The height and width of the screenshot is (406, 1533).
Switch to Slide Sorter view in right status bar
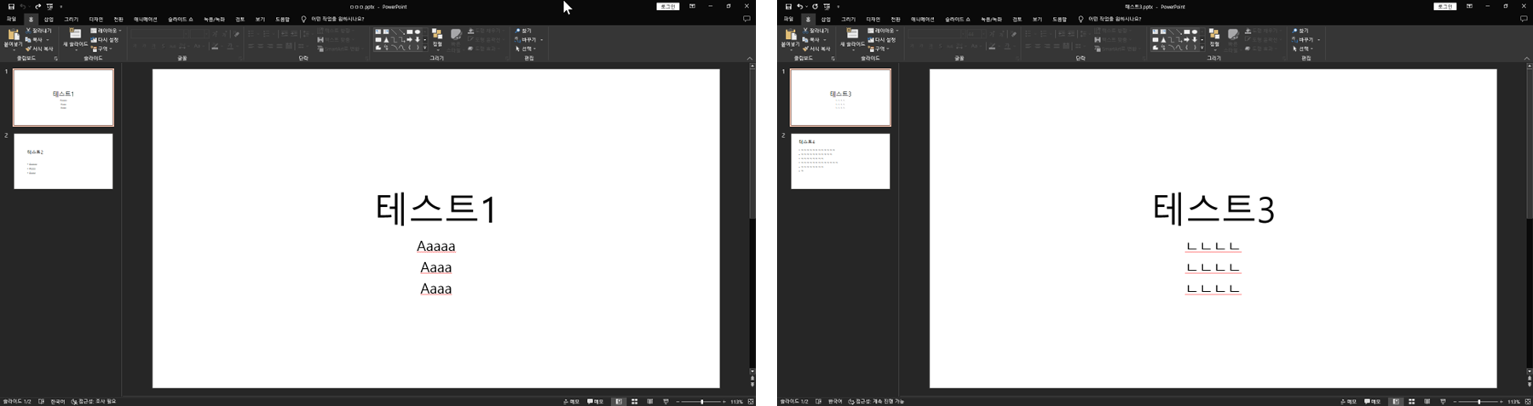pyautogui.click(x=1412, y=401)
